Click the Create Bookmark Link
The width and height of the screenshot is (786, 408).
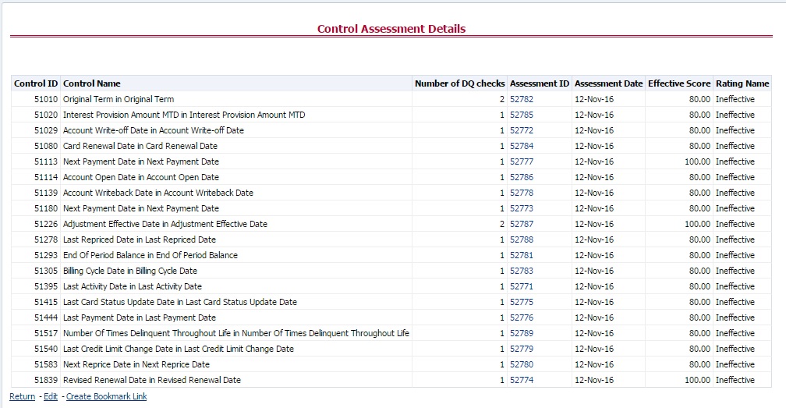click(x=106, y=396)
